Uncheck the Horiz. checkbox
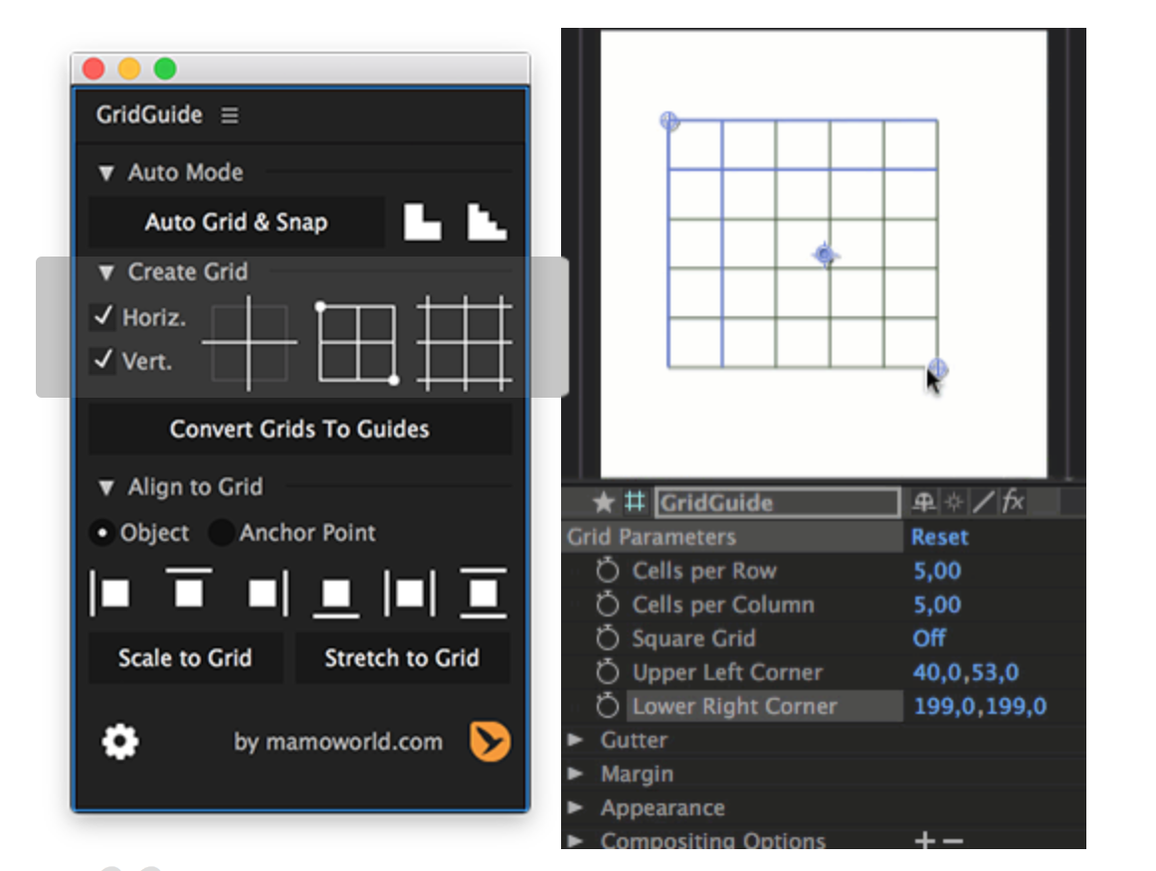 click(102, 317)
